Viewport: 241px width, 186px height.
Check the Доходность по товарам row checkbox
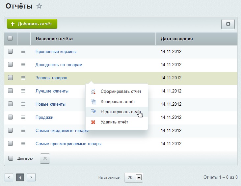[11, 65]
